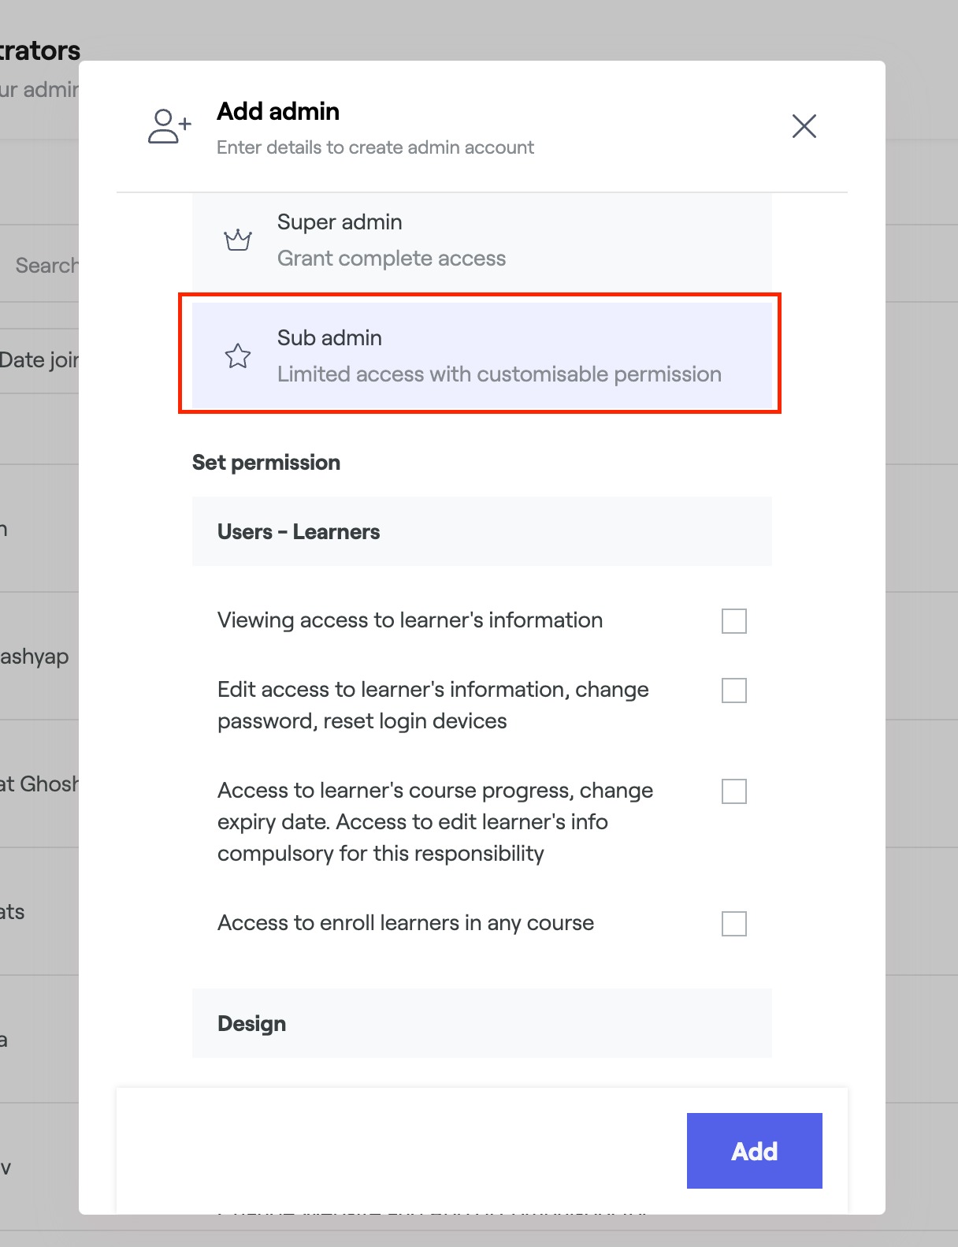Screen dimensions: 958x1247
Task: Click the Grant complete access description
Action: coord(391,259)
